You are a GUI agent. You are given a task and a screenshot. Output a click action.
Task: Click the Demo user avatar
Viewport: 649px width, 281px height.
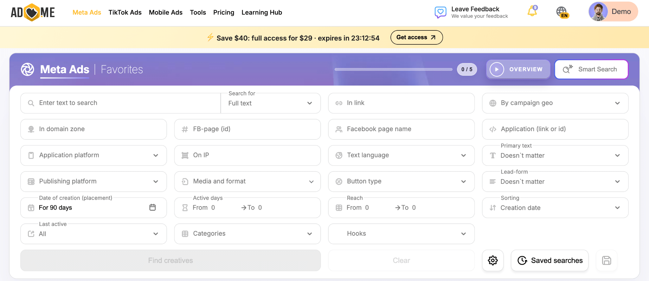598,12
